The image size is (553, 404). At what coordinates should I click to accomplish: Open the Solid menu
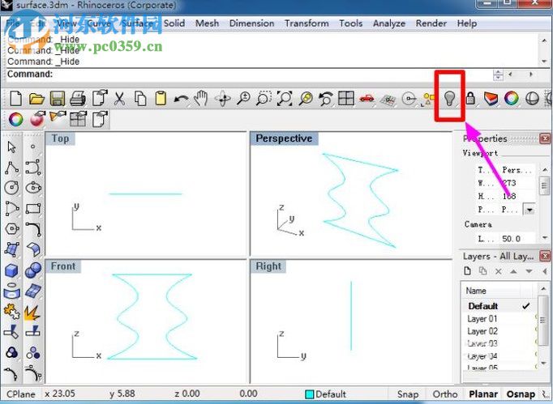[174, 23]
